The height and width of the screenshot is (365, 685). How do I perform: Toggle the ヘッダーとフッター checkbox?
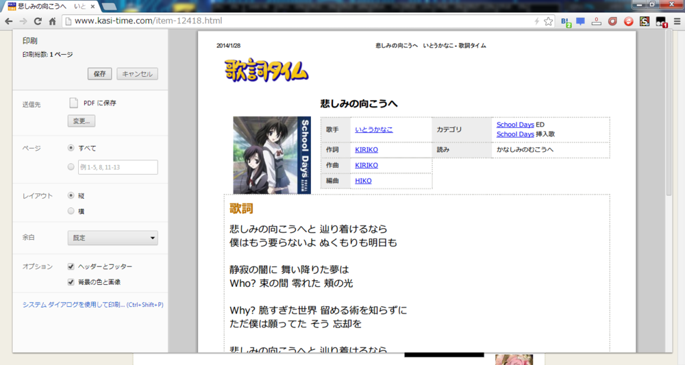(x=71, y=266)
